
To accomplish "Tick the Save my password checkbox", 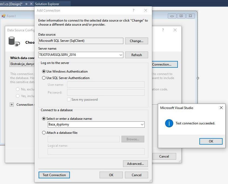I will (x=69, y=99).
